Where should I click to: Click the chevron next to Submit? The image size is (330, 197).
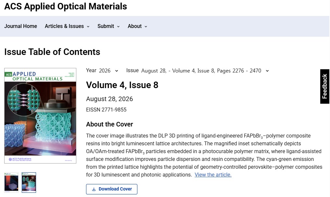pos(118,27)
